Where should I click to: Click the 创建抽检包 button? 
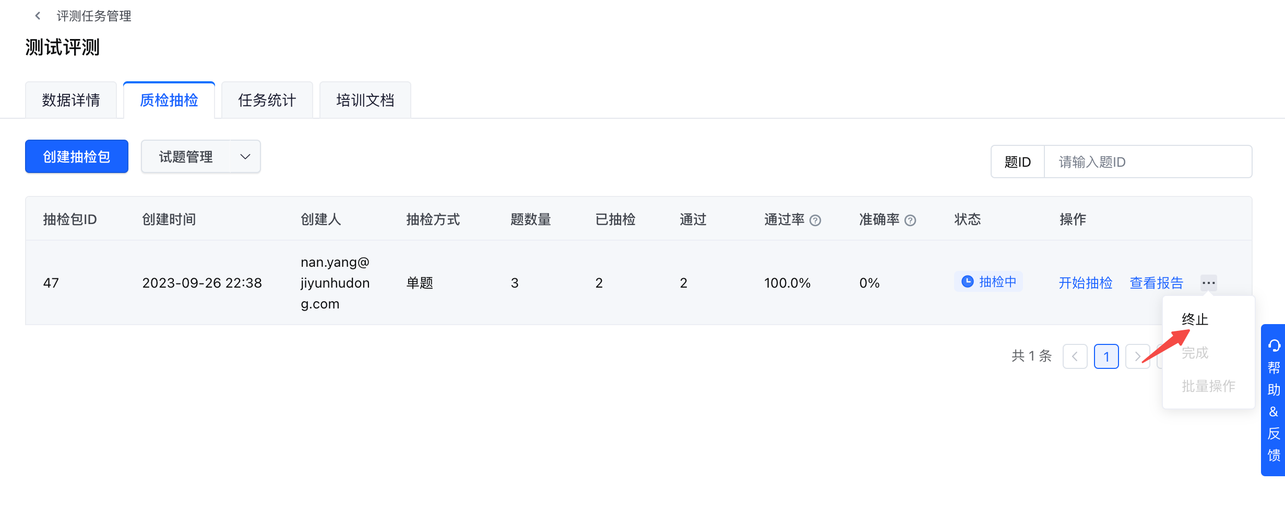77,156
